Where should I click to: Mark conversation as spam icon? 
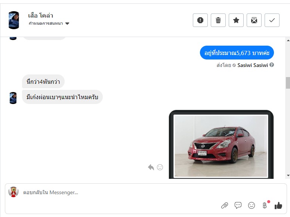click(x=200, y=20)
